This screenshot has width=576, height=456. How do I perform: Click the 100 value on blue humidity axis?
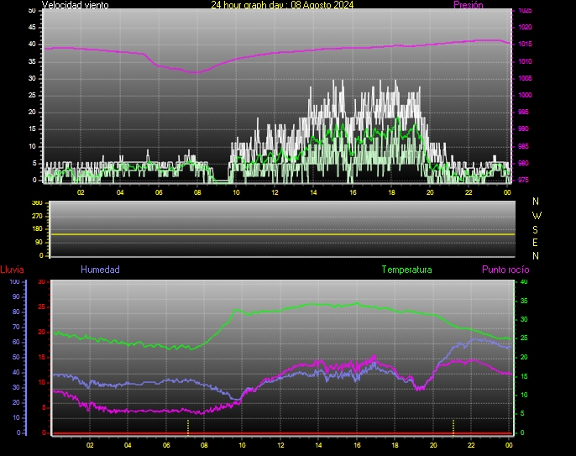tap(15, 282)
